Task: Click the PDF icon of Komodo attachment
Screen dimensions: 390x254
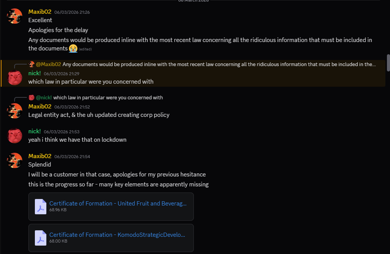Action: coord(41,238)
